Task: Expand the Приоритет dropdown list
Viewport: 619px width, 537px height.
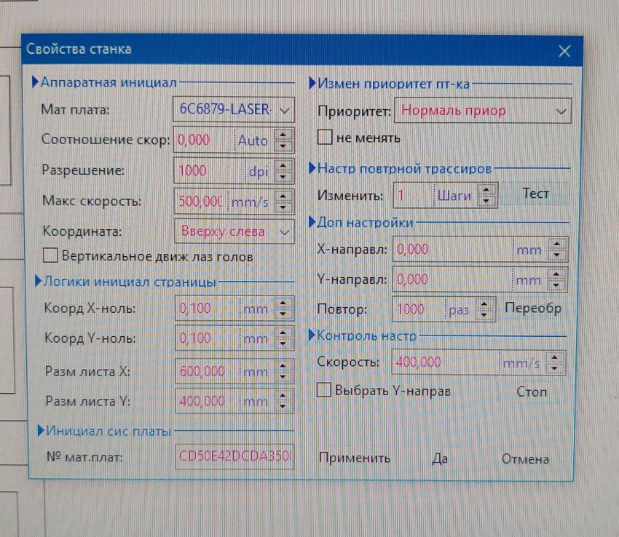Action: coord(560,111)
